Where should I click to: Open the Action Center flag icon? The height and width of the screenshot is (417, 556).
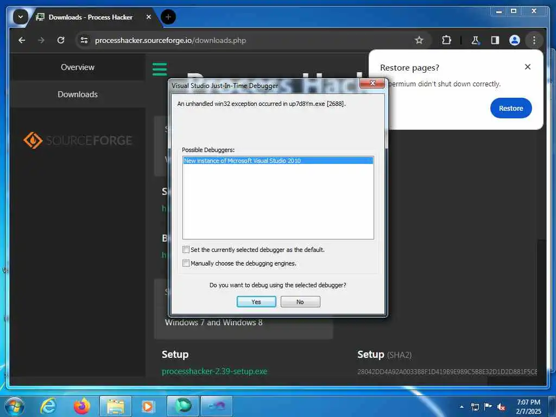[488, 406]
